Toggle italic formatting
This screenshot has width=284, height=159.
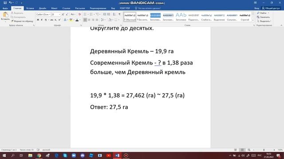42,20
